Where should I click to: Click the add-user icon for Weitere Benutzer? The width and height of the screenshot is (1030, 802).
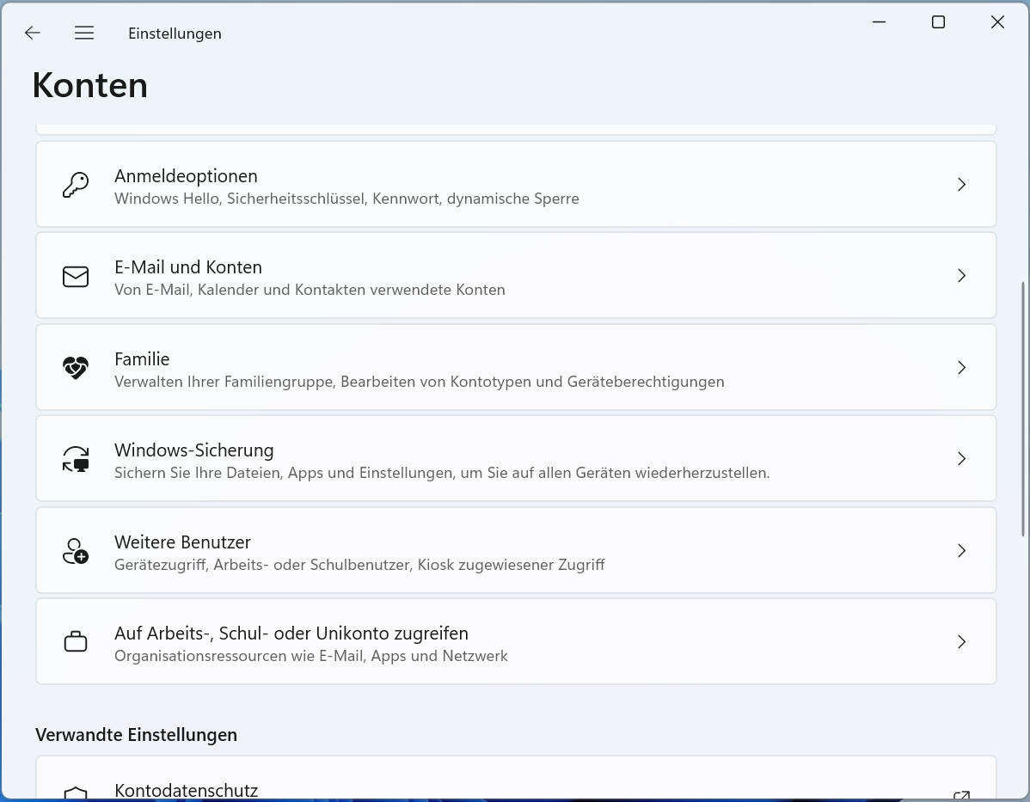point(76,551)
